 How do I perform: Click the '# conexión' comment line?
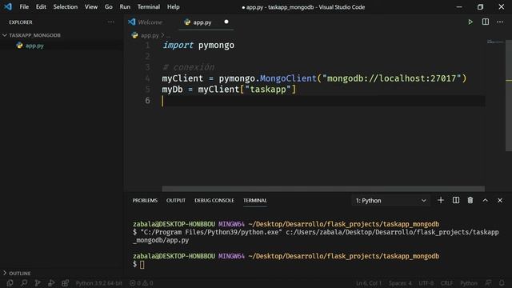point(189,67)
